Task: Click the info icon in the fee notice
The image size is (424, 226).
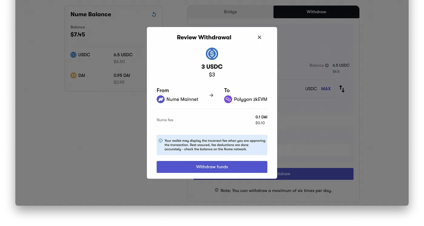Action: [161, 141]
